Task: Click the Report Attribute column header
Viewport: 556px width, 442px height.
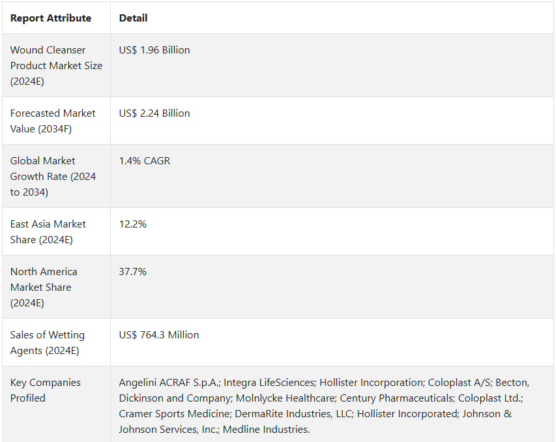Action: [x=51, y=18]
